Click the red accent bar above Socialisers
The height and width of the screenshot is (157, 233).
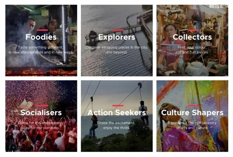click(42, 105)
